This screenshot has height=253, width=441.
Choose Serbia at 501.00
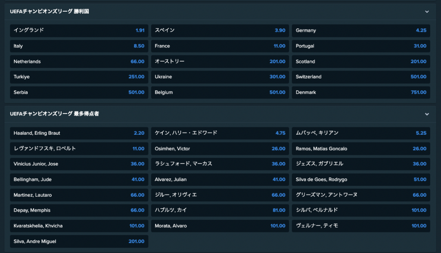pyautogui.click(x=79, y=92)
